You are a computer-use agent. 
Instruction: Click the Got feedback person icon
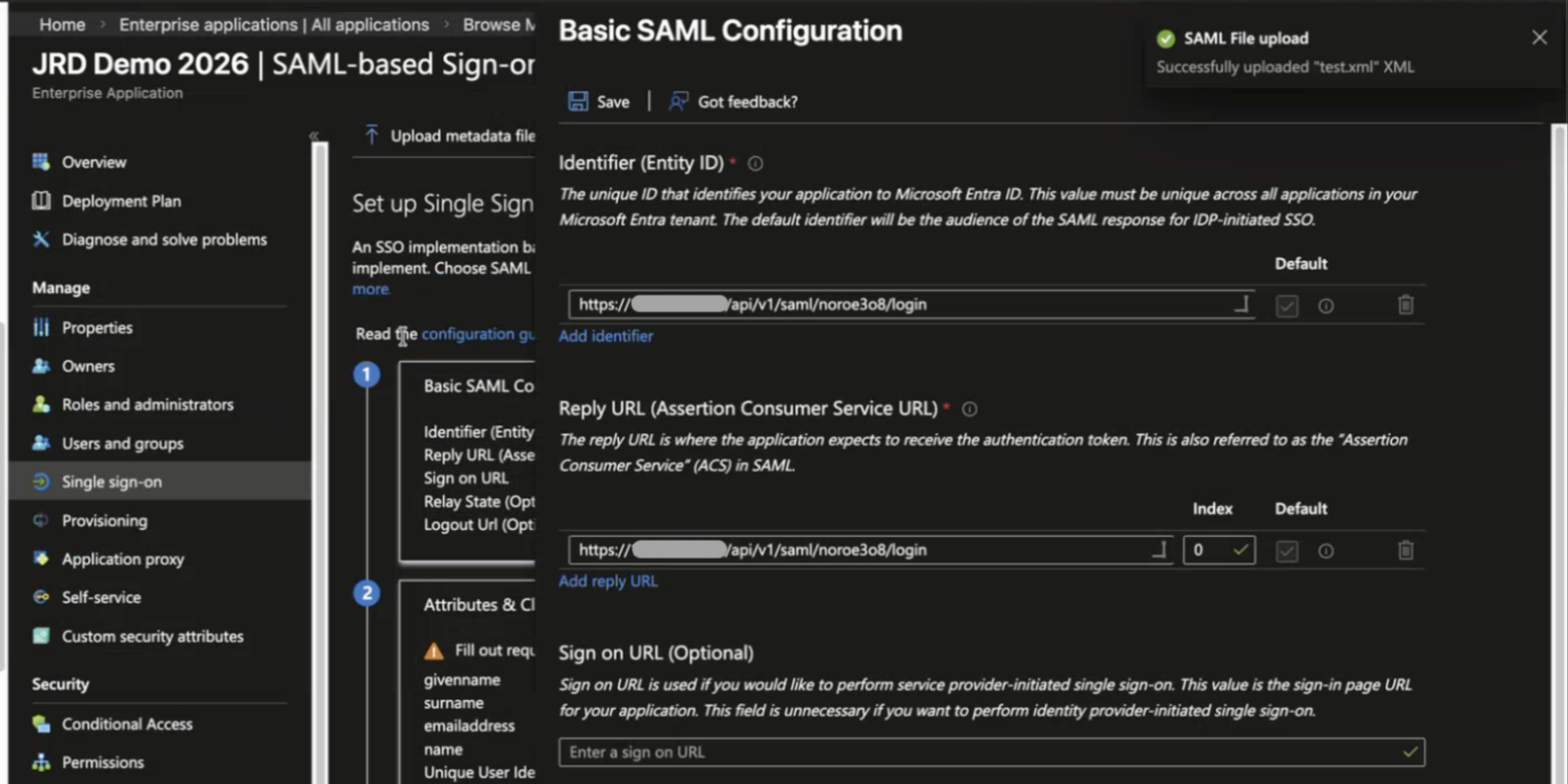click(678, 101)
